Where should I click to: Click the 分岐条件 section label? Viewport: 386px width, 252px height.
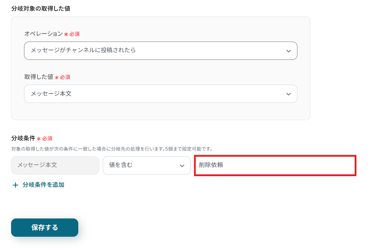click(x=23, y=138)
